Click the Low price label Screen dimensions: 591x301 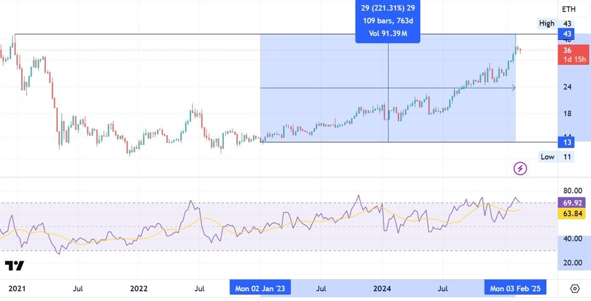(547, 157)
